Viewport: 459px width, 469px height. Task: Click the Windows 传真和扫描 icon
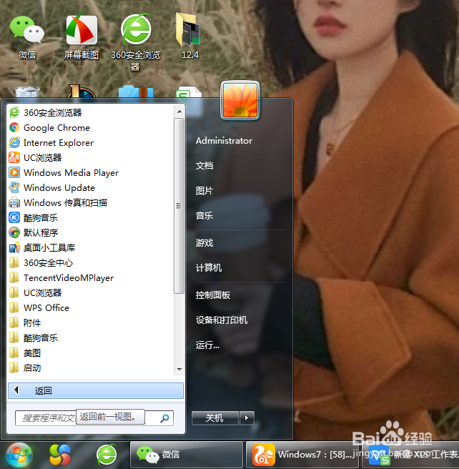(14, 202)
